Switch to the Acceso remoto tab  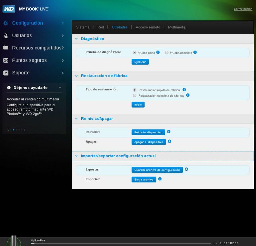[148, 27]
